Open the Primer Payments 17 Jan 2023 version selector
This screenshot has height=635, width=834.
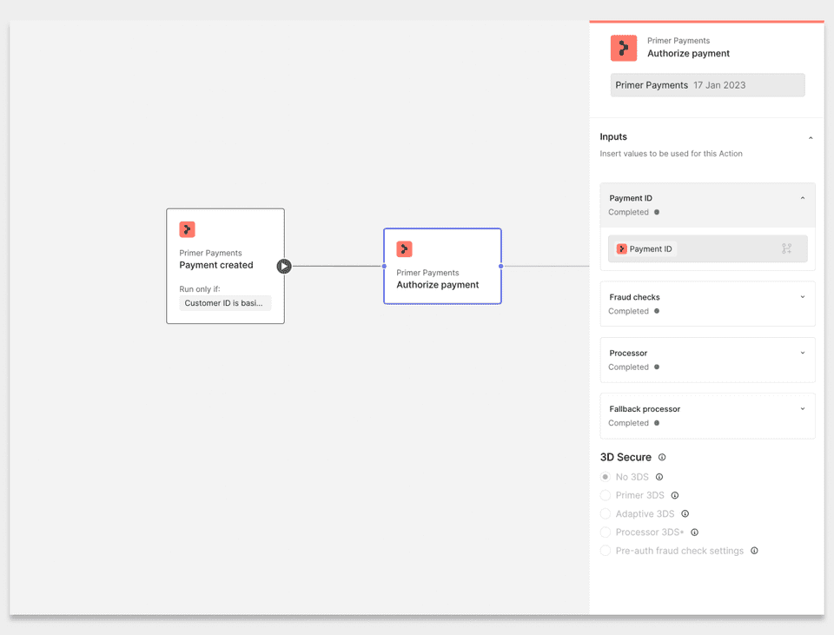(707, 85)
